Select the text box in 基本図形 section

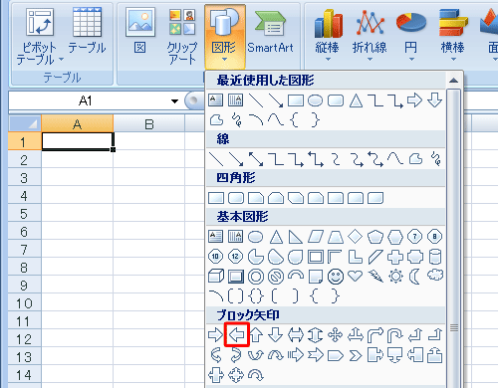216,237
